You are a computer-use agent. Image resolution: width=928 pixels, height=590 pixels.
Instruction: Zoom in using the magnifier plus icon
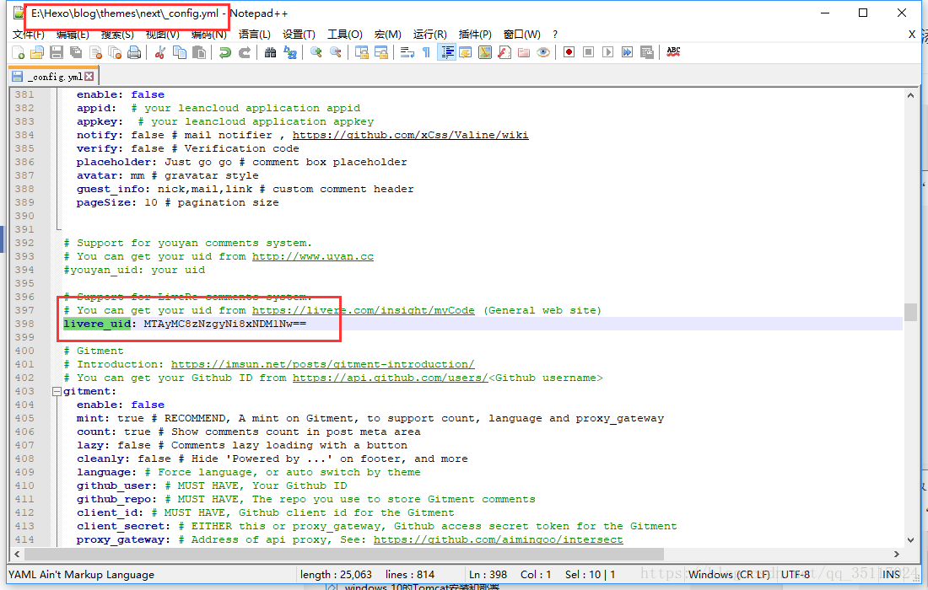pos(316,52)
